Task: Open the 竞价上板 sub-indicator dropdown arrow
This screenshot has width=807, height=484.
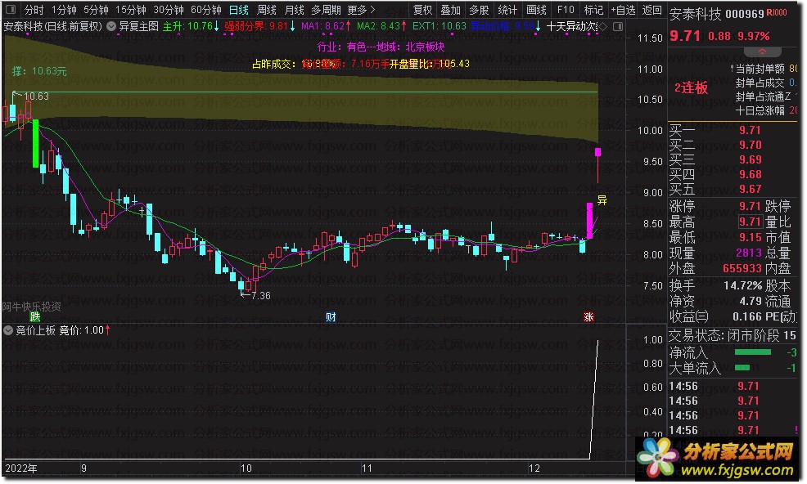Action: click(x=8, y=330)
